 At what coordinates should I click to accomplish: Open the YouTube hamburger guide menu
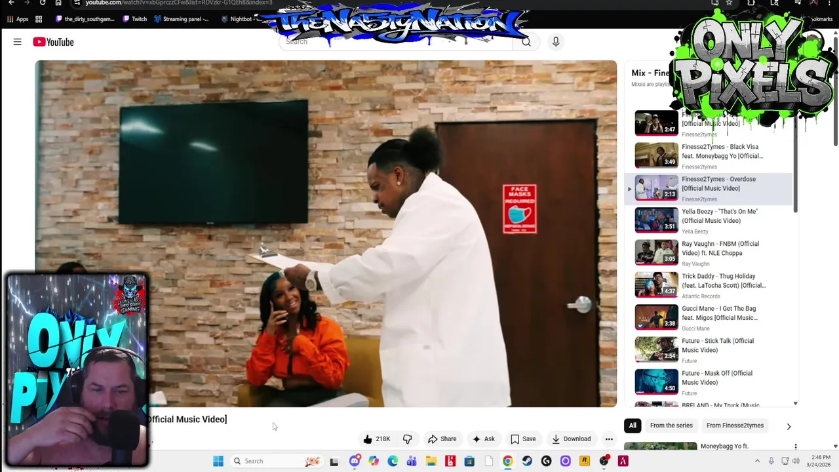click(x=17, y=42)
